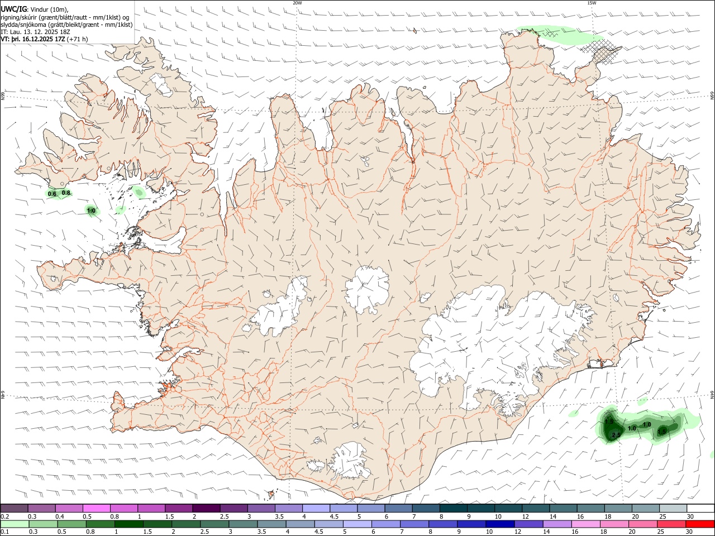
Task: Pick the deep navy blue 10 rain swatch
Action: coord(499,524)
